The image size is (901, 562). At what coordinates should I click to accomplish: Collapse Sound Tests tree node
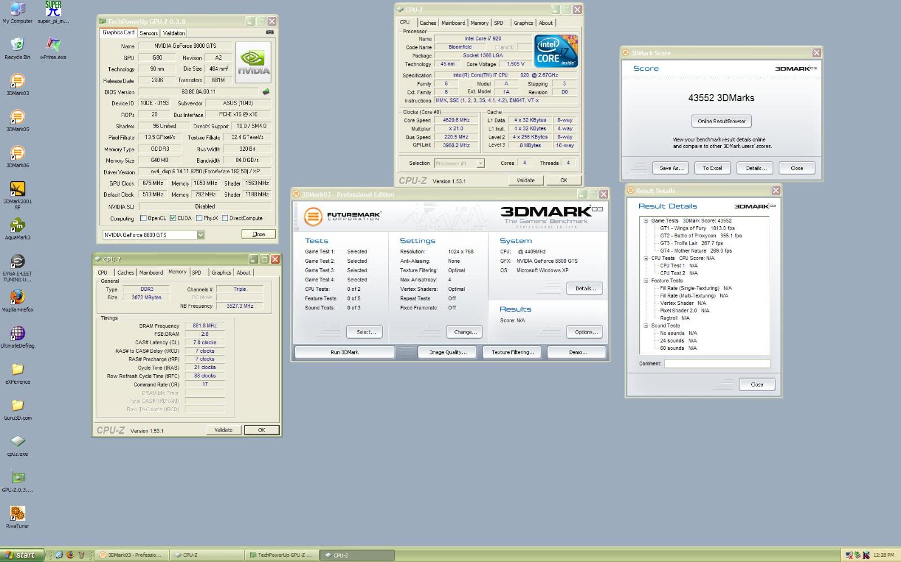pos(646,326)
